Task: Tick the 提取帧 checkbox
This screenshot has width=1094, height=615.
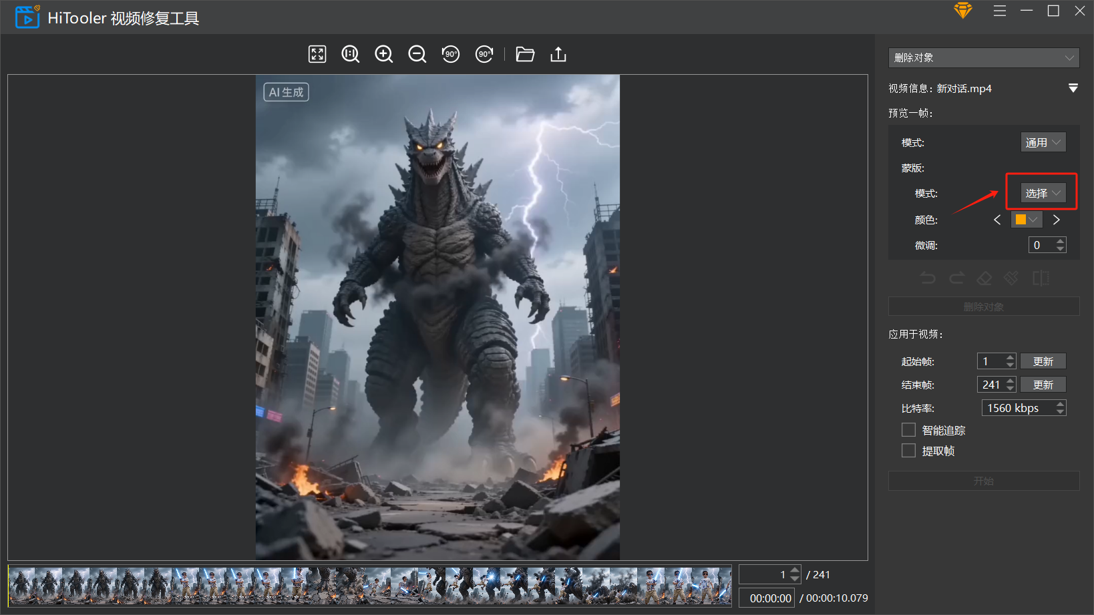Action: tap(908, 451)
